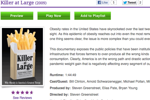Screen dimensions: 150x100
Task: Open the Facebook like count bubble
Action: (x=114, y=2)
